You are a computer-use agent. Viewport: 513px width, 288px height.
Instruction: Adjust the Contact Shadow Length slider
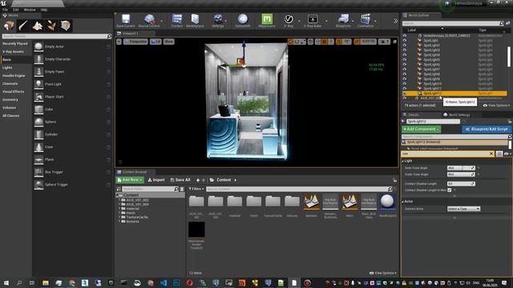pyautogui.click(x=461, y=184)
